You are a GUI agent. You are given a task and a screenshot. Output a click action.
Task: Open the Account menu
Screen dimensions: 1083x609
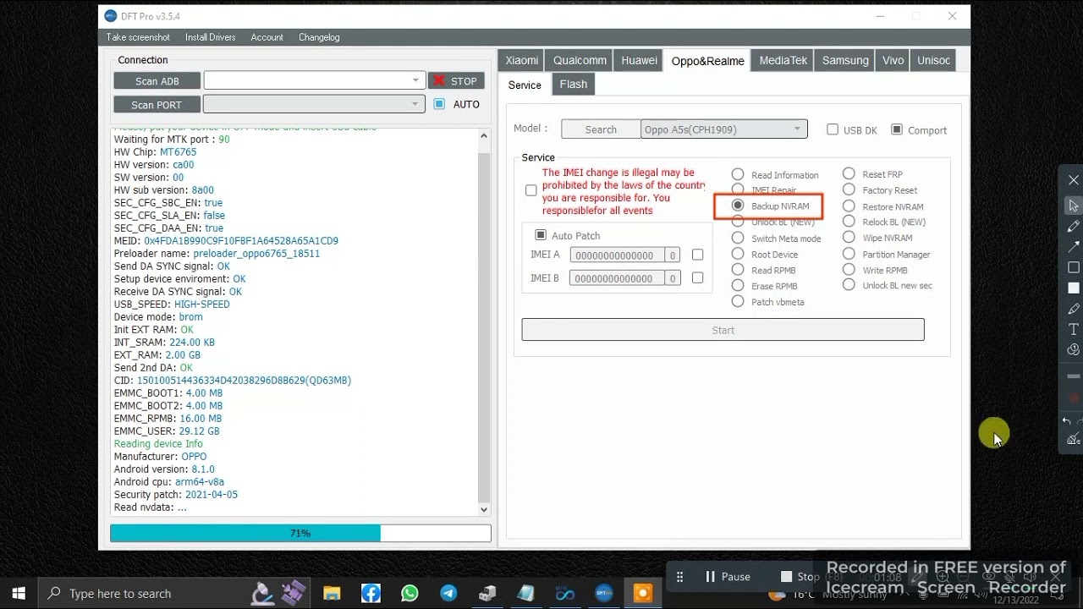(x=267, y=37)
